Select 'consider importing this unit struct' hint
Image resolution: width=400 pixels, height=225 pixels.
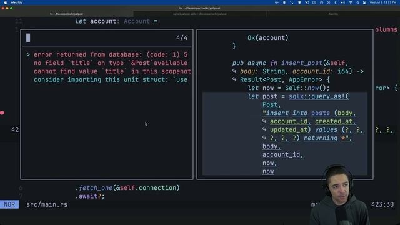[111, 79]
